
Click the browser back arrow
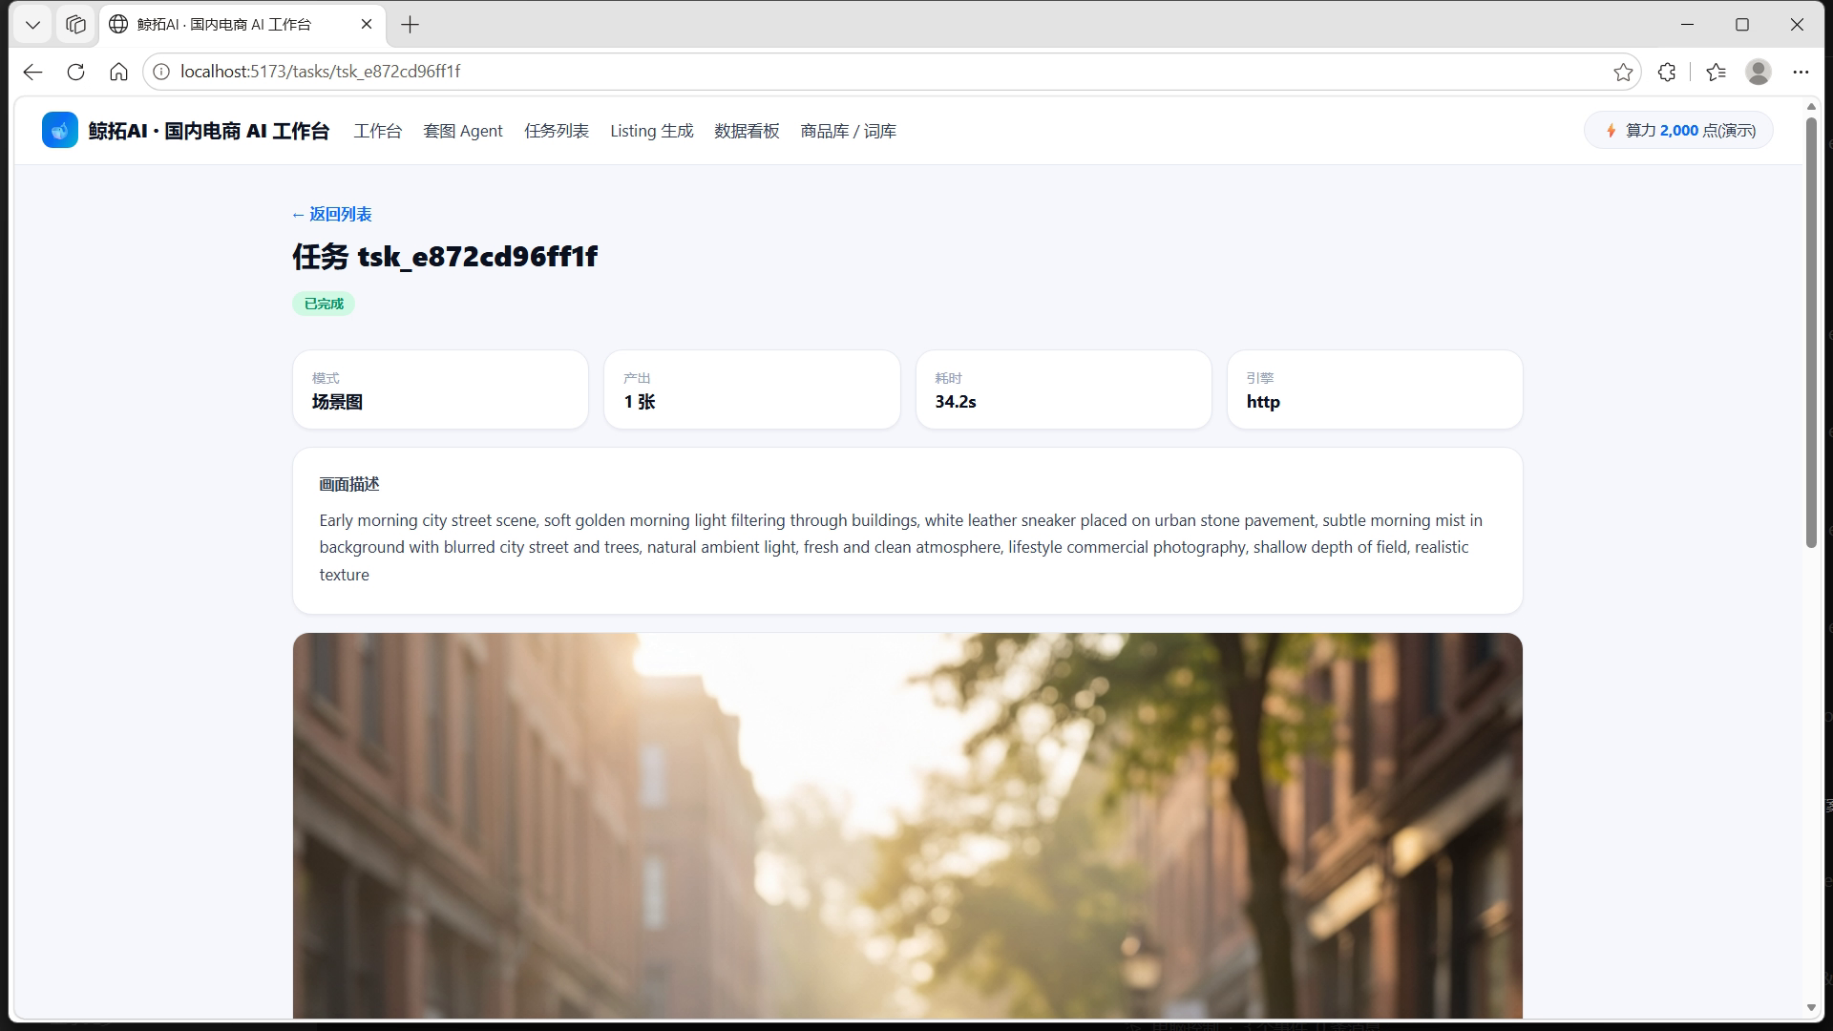[32, 72]
